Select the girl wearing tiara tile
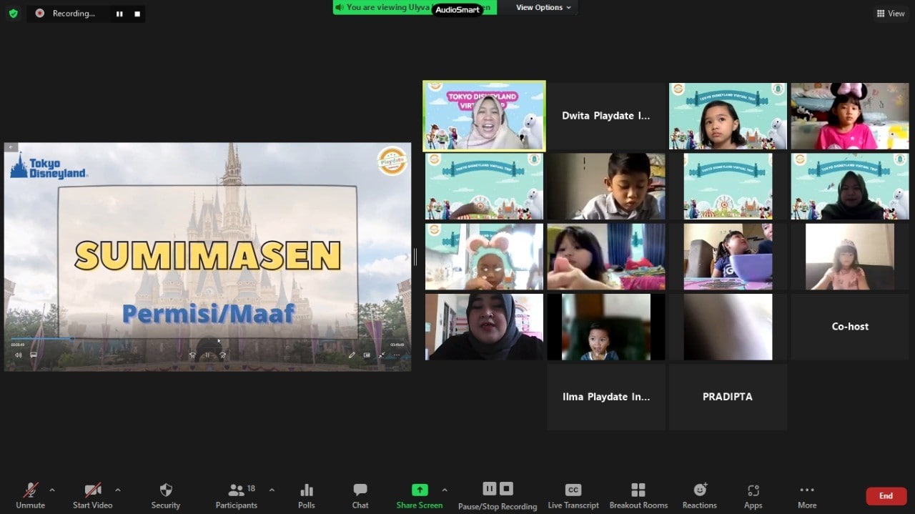Screen dimensions: 915x514 pos(850,257)
